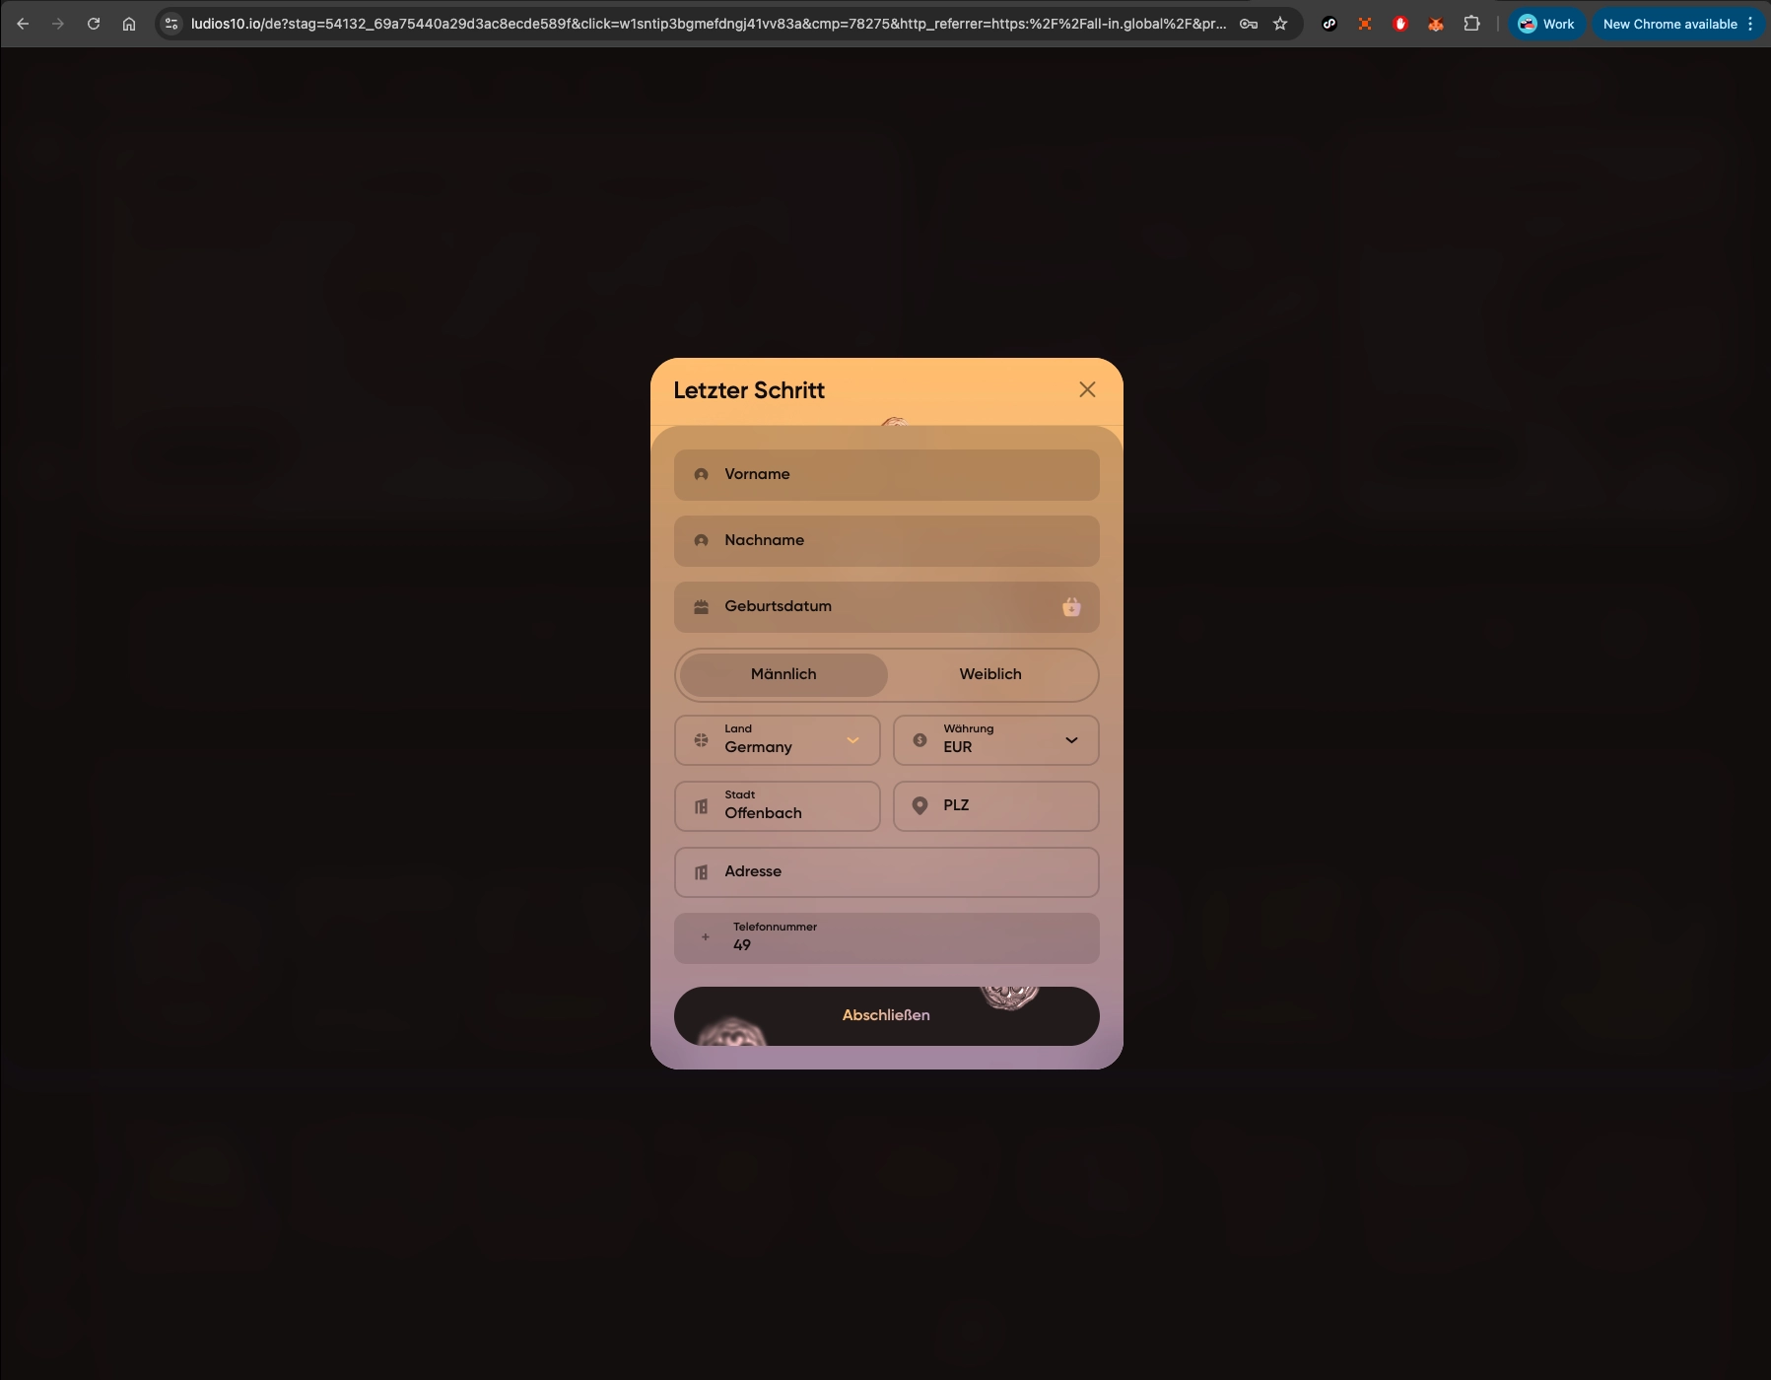Click the Geburtsdatum date field
Viewport: 1771px width, 1380px height.
886,607
